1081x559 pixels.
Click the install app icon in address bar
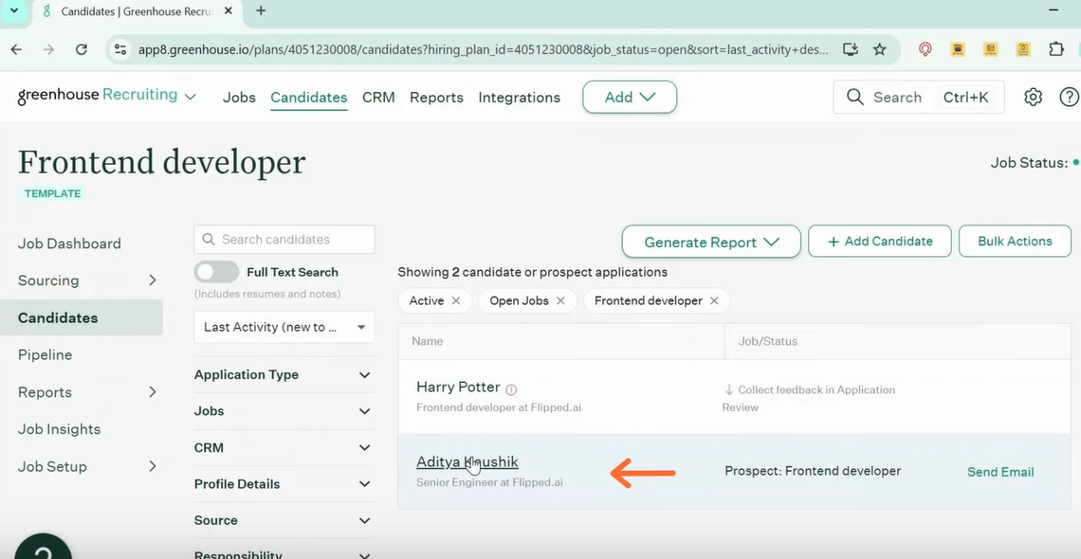pos(851,49)
